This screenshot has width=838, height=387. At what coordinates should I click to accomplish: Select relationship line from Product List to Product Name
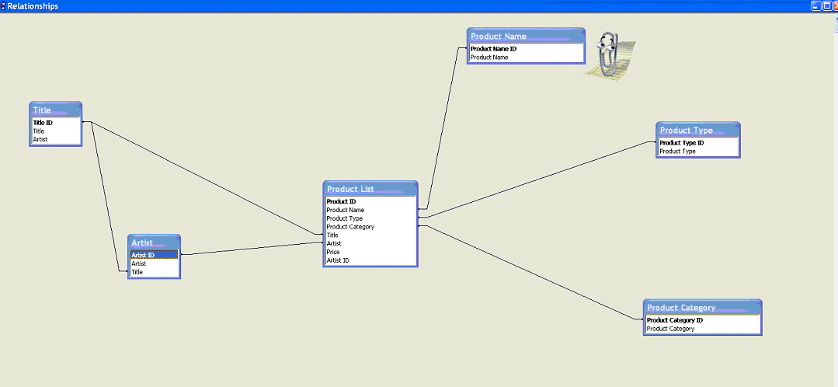point(443,128)
